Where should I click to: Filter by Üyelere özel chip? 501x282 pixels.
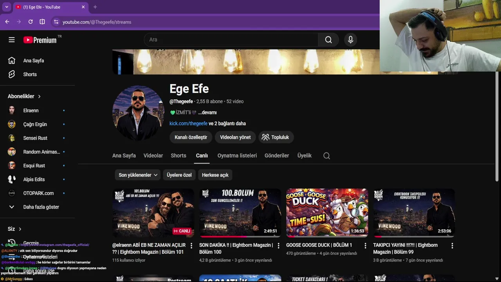pyautogui.click(x=179, y=175)
